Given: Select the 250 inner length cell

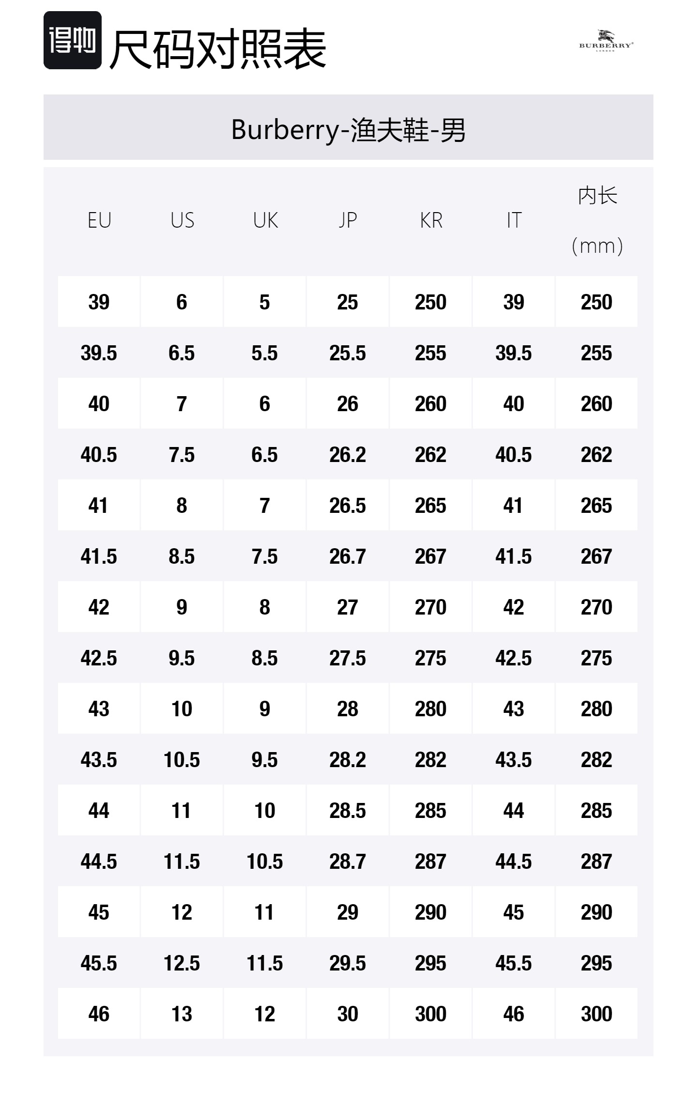Looking at the screenshot, I should [596, 302].
